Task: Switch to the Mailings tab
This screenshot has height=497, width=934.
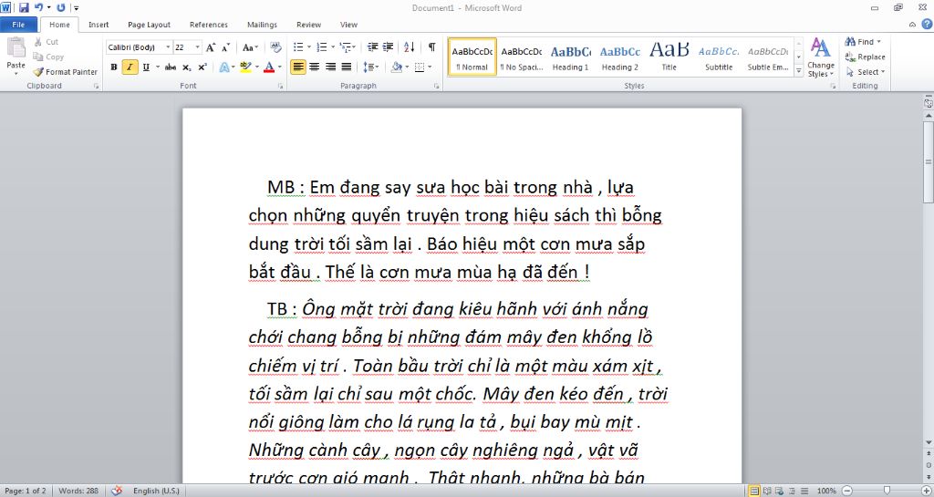Action: tap(262, 25)
